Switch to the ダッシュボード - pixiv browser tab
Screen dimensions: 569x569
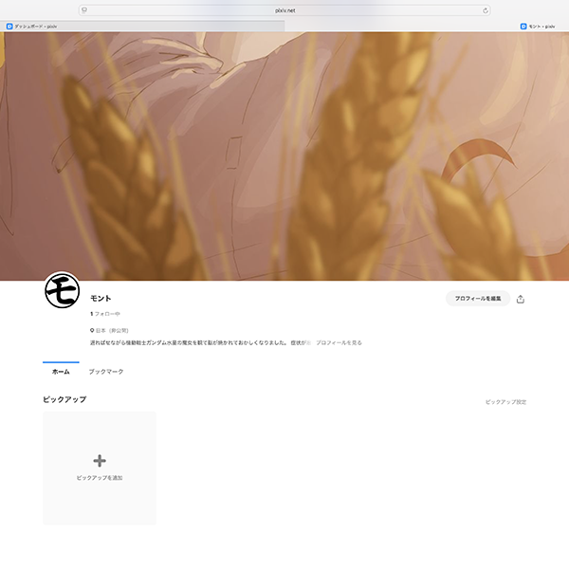[x=142, y=27]
